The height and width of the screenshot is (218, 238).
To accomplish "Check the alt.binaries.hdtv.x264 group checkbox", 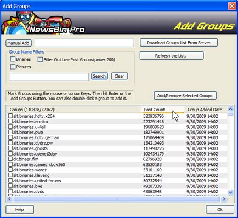I will [x=10, y=116].
